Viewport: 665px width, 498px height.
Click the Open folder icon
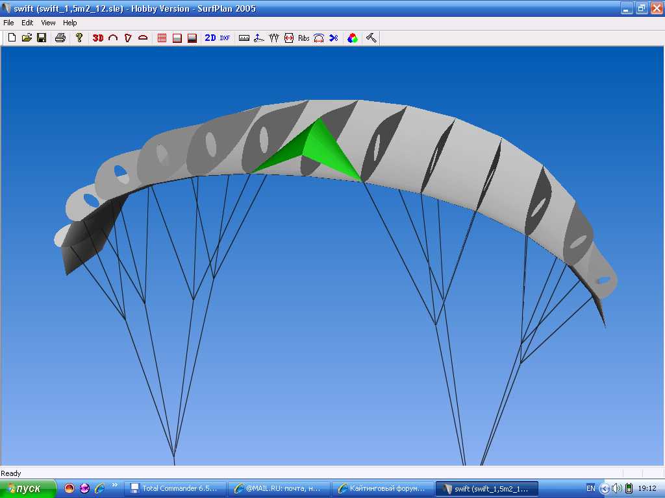pyautogui.click(x=27, y=38)
